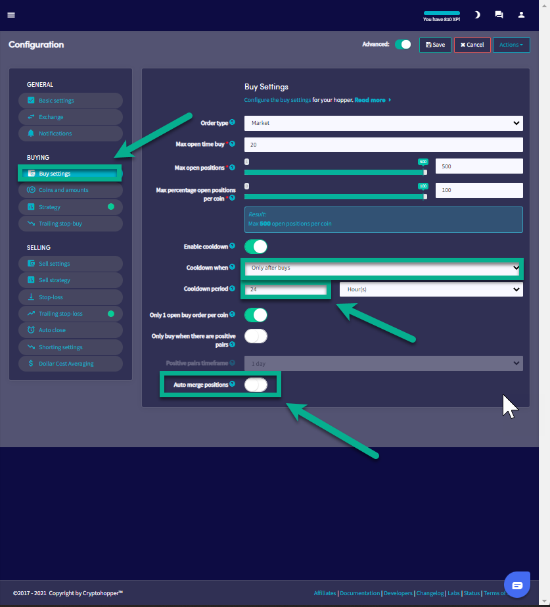This screenshot has width=550, height=607.
Task: Enable Auto merge positions toggle
Action: 256,385
